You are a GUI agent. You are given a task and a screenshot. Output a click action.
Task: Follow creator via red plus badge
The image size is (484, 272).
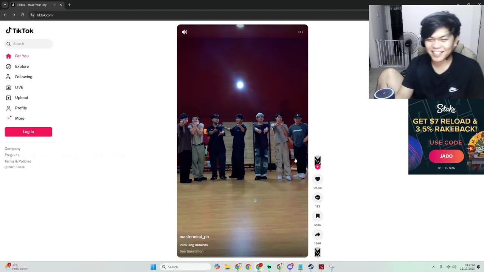[x=318, y=167]
